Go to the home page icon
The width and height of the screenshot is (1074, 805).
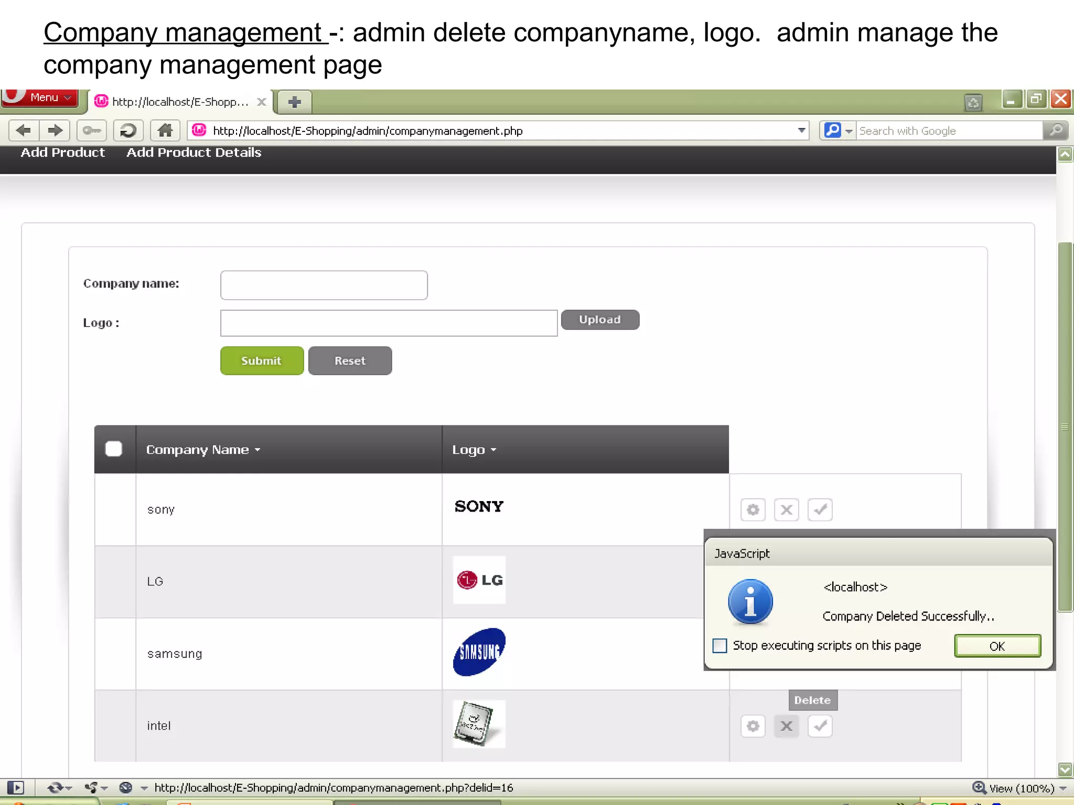165,130
